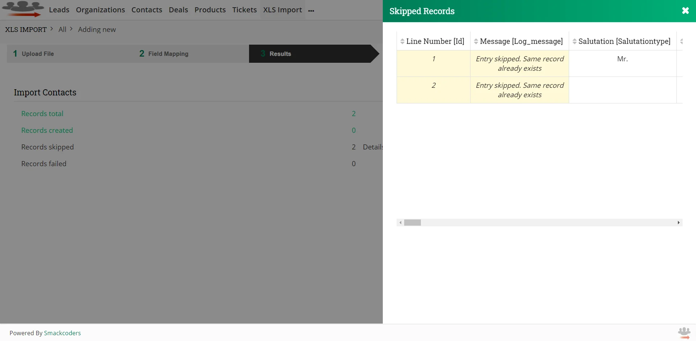Open more modules via the ellipsis icon

(311, 11)
